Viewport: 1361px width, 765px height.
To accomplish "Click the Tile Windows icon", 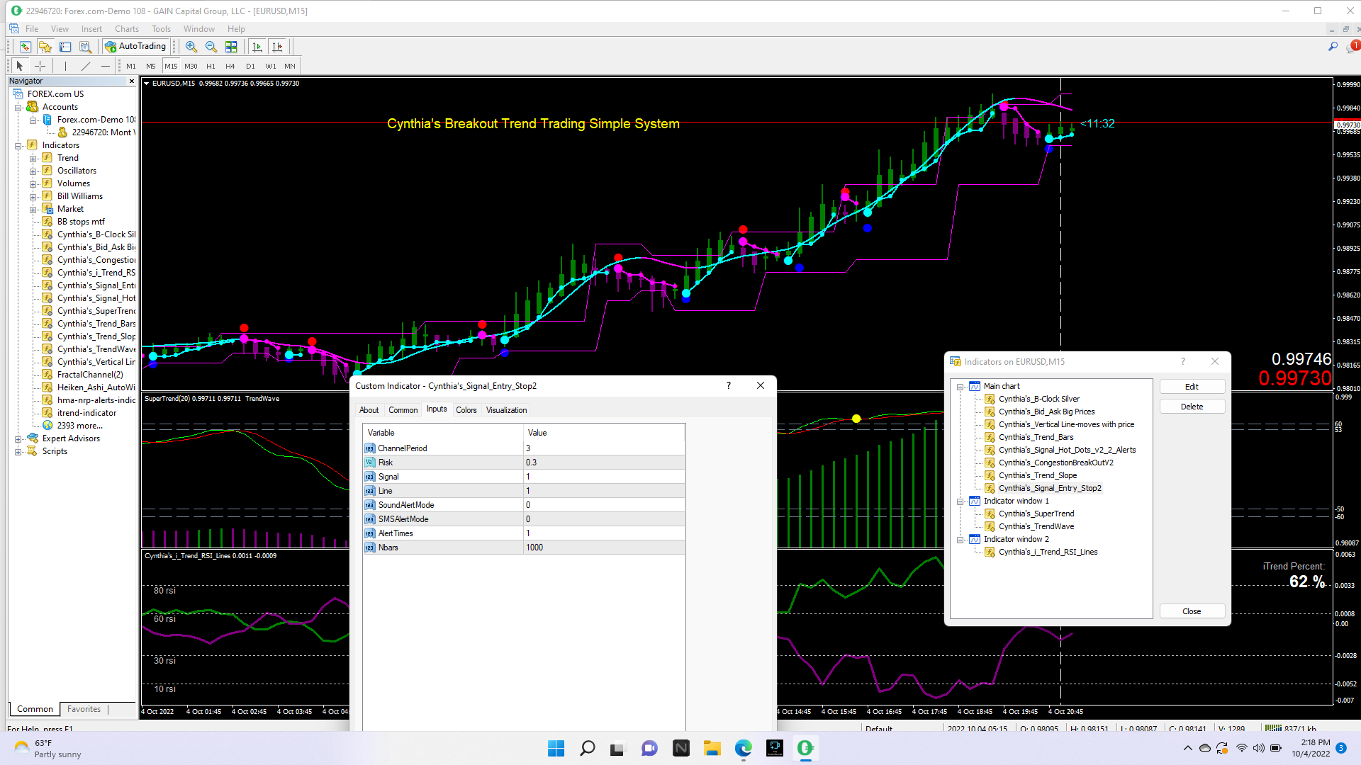I will pyautogui.click(x=231, y=47).
